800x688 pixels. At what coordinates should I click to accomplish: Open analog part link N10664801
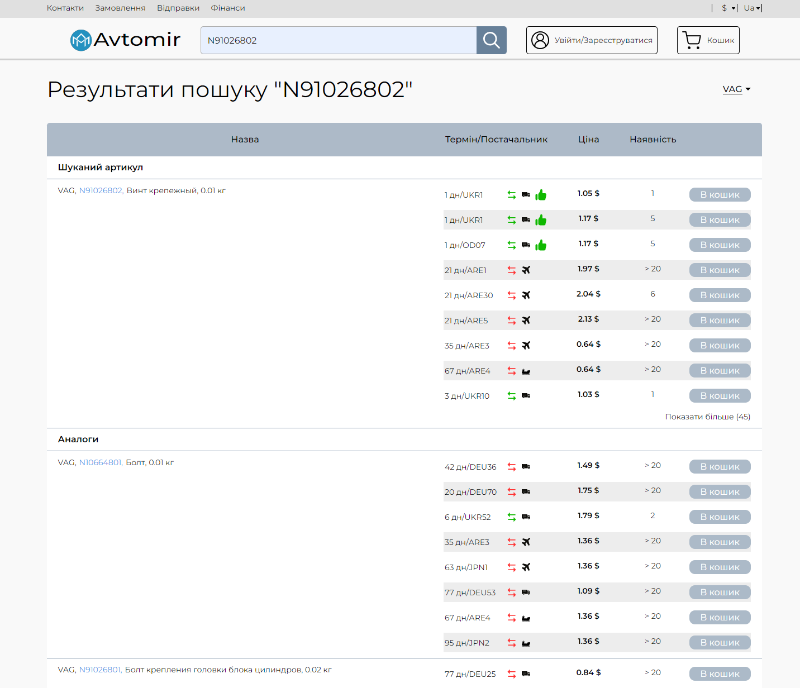tap(101, 462)
